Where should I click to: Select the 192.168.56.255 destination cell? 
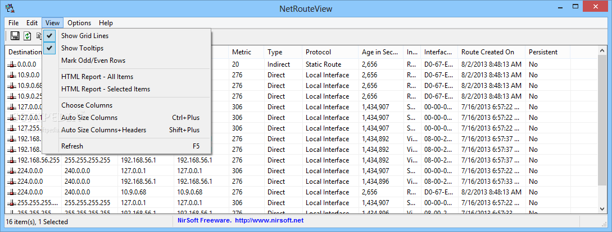point(39,160)
